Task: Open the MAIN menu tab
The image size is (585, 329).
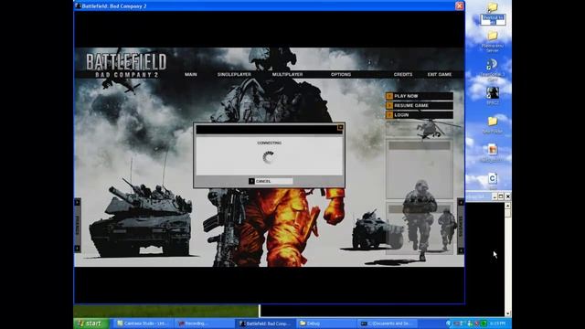Action: 191,75
